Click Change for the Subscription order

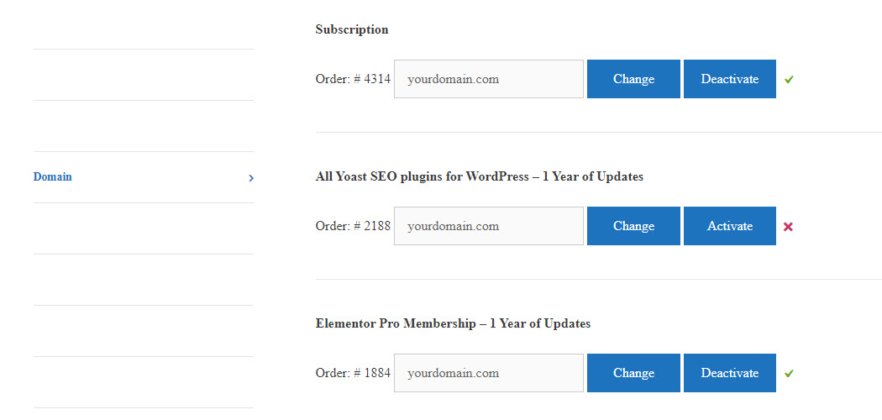click(633, 79)
